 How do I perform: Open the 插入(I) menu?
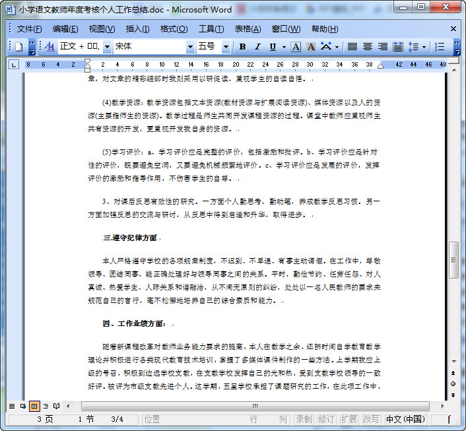(x=137, y=29)
